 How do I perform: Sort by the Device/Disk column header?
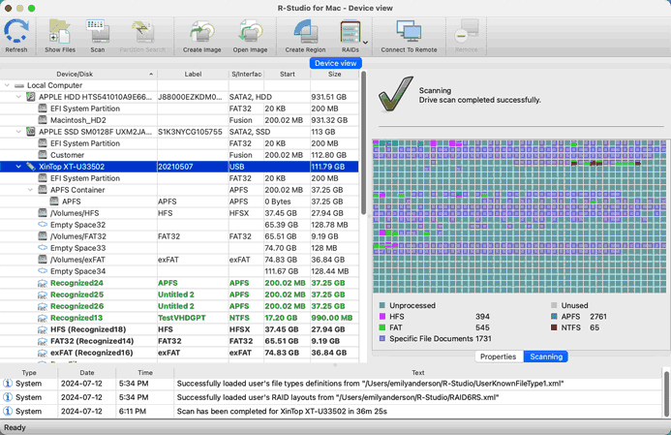78,74
